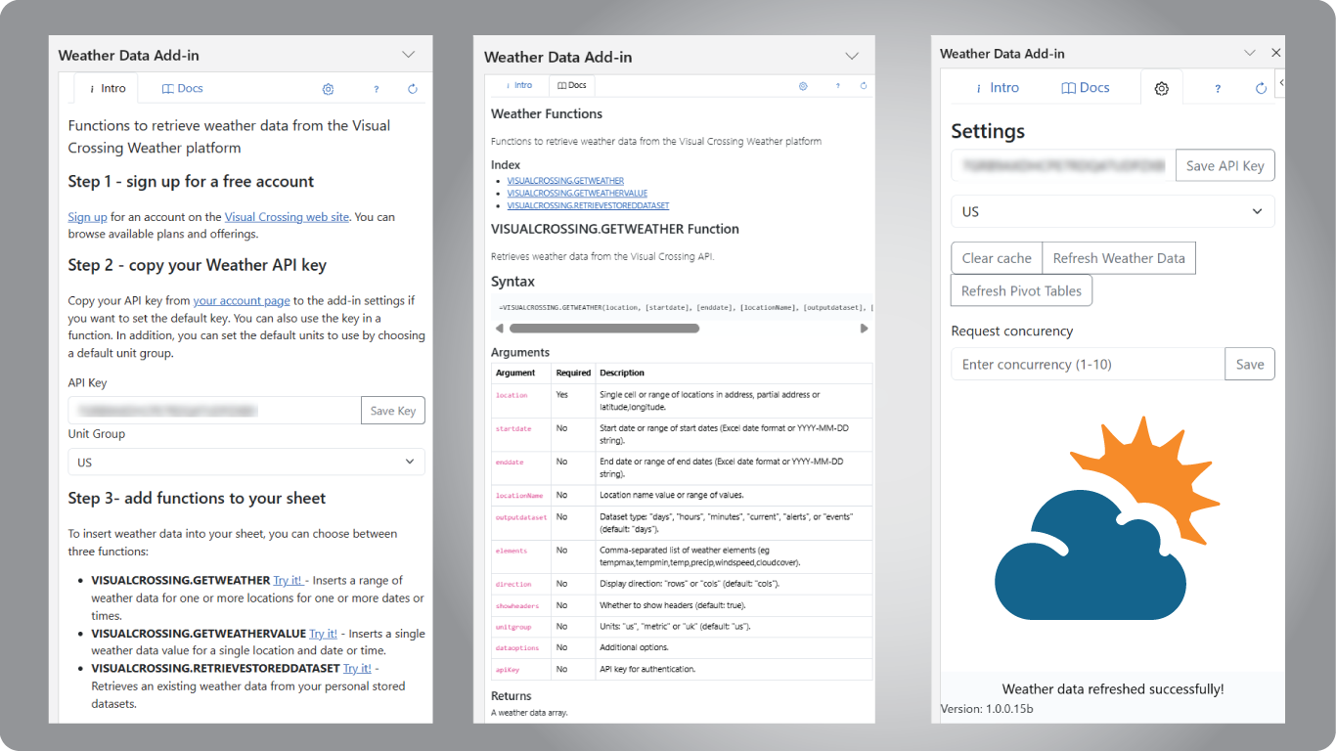Open the your account page link
1336x751 pixels.
[x=242, y=300]
